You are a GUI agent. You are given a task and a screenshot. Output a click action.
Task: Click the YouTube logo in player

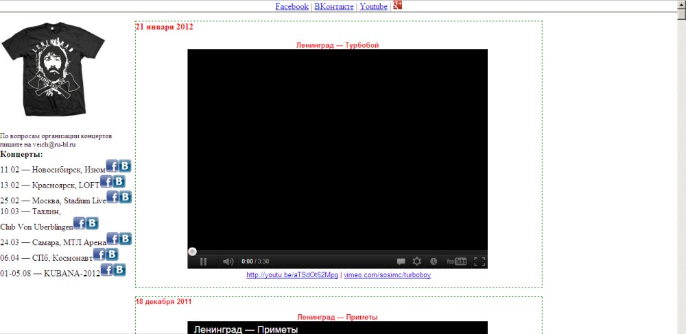pyautogui.click(x=456, y=261)
